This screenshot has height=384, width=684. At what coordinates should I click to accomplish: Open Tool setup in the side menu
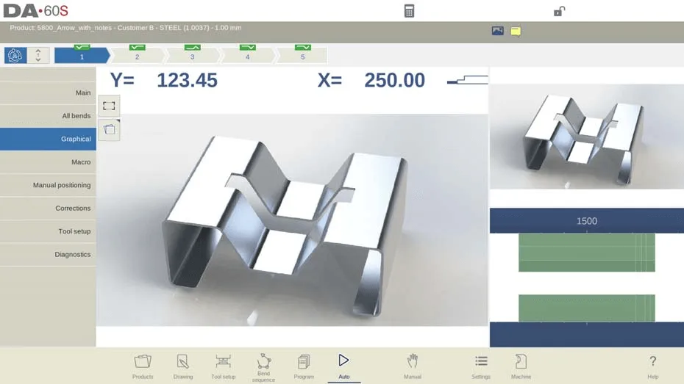48,231
